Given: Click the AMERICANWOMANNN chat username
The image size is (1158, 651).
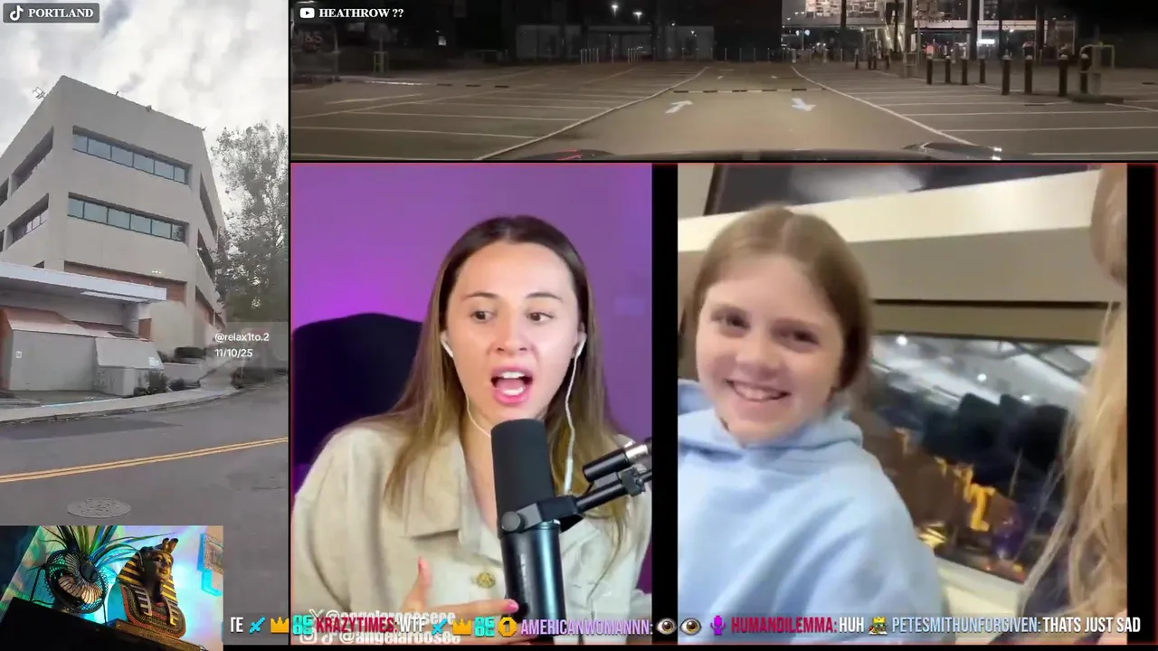Looking at the screenshot, I should tap(586, 626).
